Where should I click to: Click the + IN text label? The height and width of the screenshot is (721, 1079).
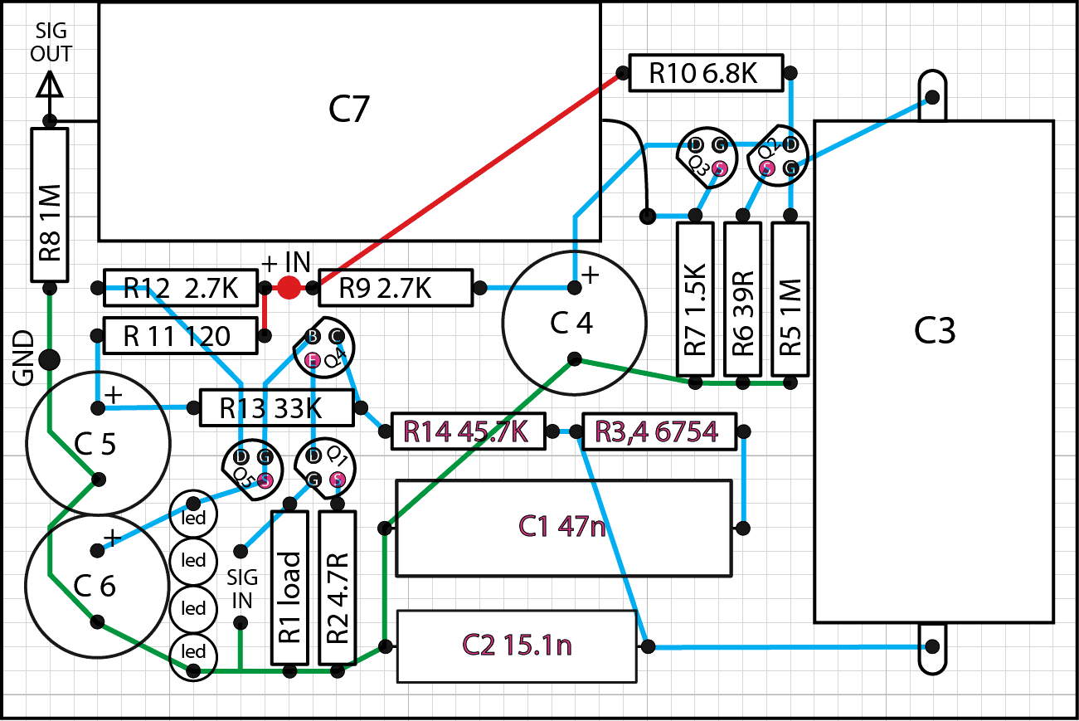pos(286,263)
